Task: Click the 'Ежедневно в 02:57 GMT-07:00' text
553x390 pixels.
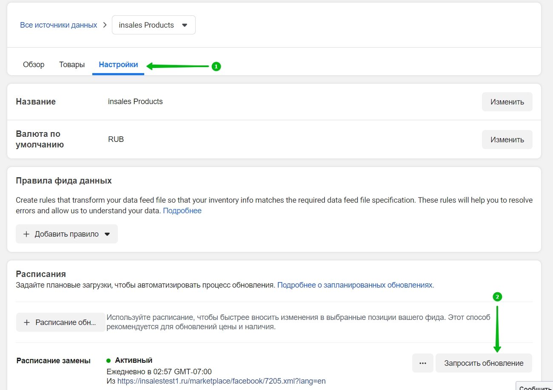Action: click(x=159, y=372)
